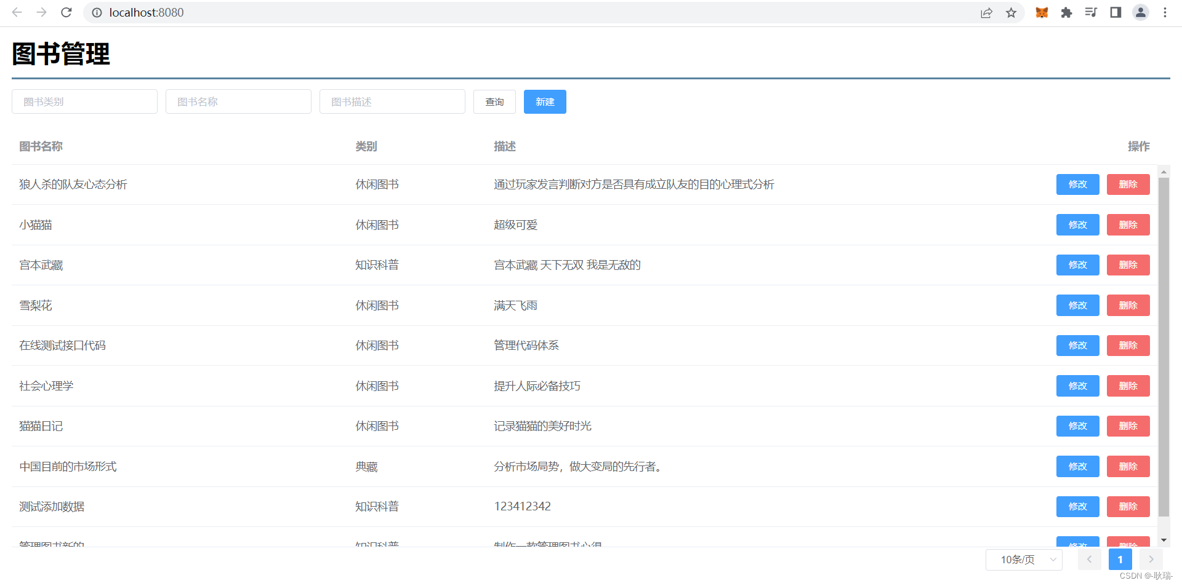Go to previous page arrow in pagination
The width and height of the screenshot is (1182, 586).
[x=1089, y=560]
